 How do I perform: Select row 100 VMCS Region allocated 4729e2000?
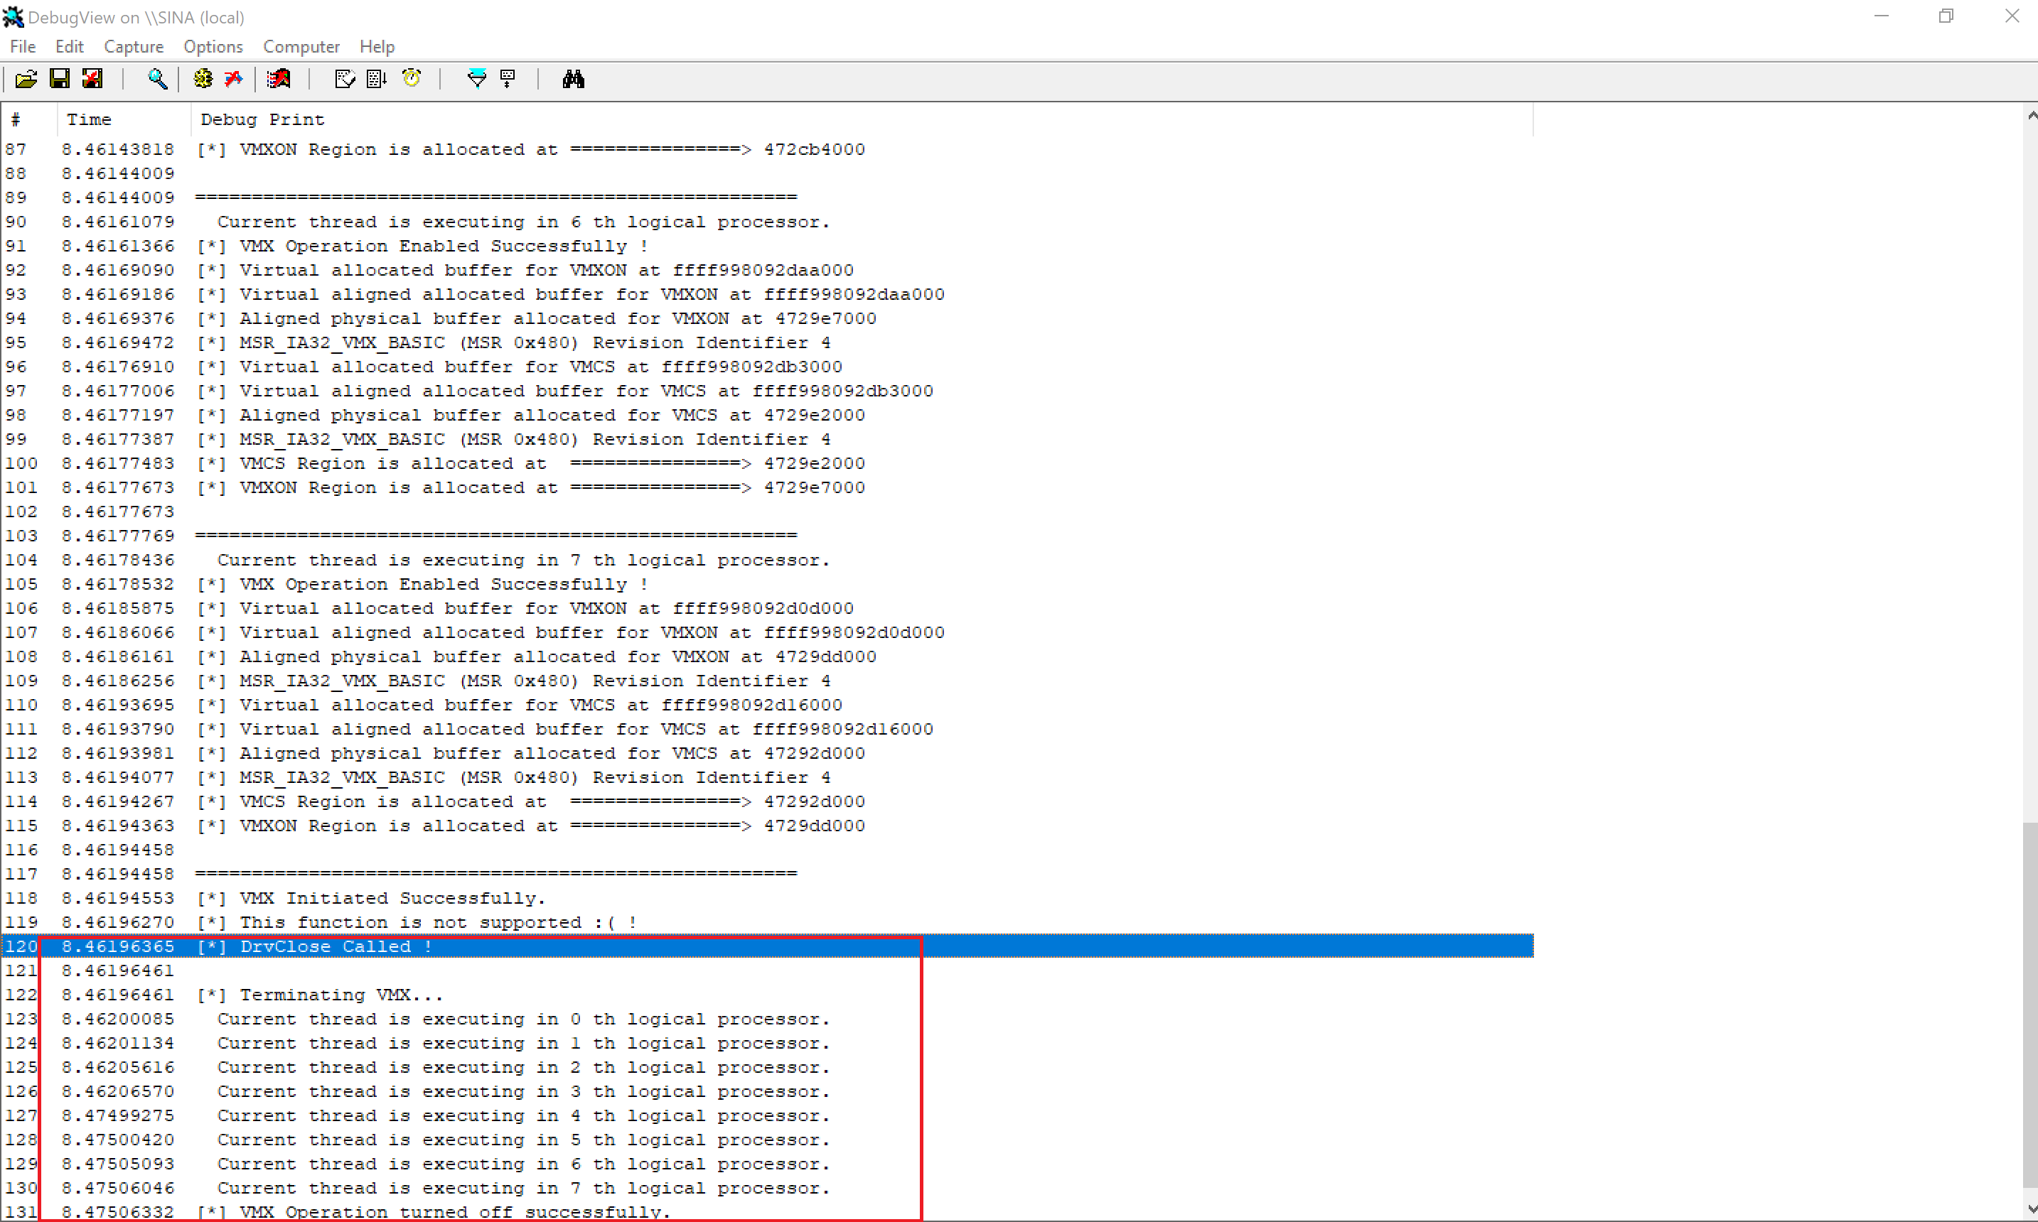767,464
